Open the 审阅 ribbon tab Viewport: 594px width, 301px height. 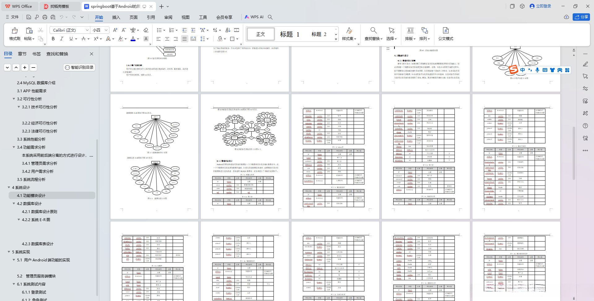point(168,17)
